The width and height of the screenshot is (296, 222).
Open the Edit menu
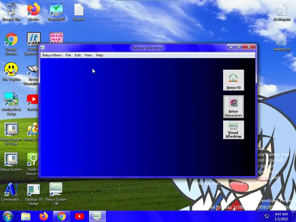pyautogui.click(x=77, y=55)
